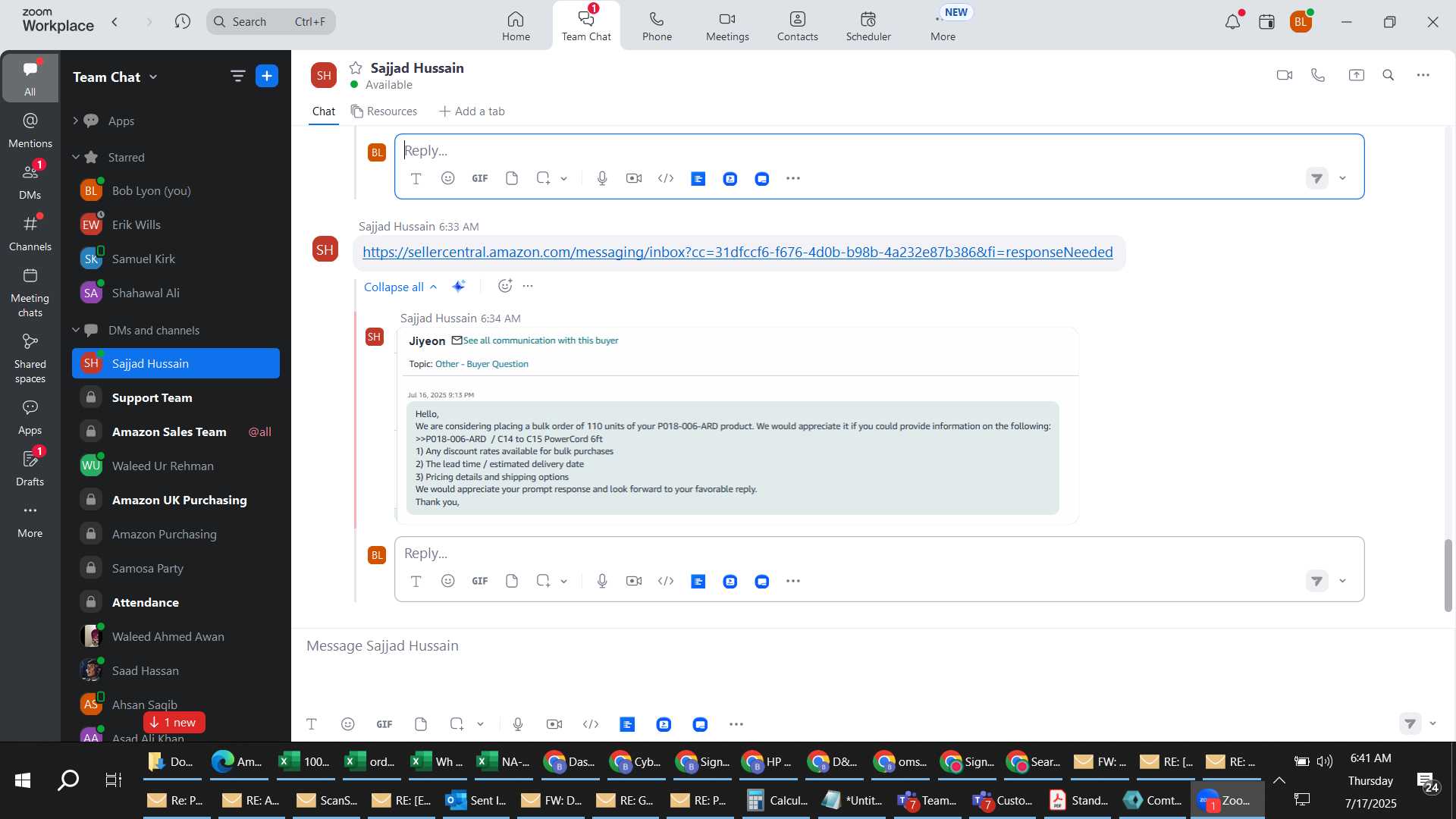Open the Contacts tab
This screenshot has height=819, width=1456.
pyautogui.click(x=797, y=26)
